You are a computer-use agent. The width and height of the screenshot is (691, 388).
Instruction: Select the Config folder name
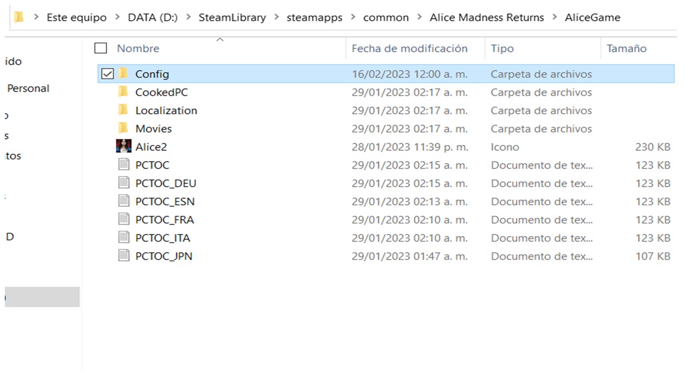coord(152,74)
